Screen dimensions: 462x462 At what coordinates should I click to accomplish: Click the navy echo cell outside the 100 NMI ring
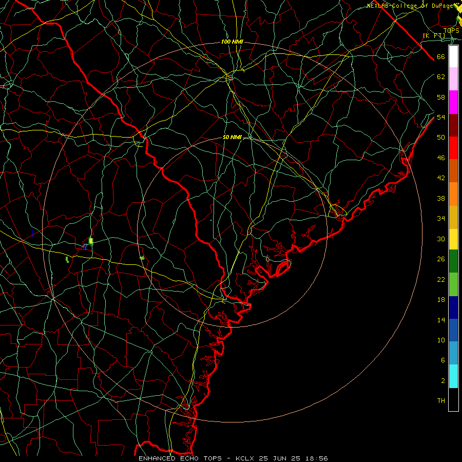pos(33,234)
